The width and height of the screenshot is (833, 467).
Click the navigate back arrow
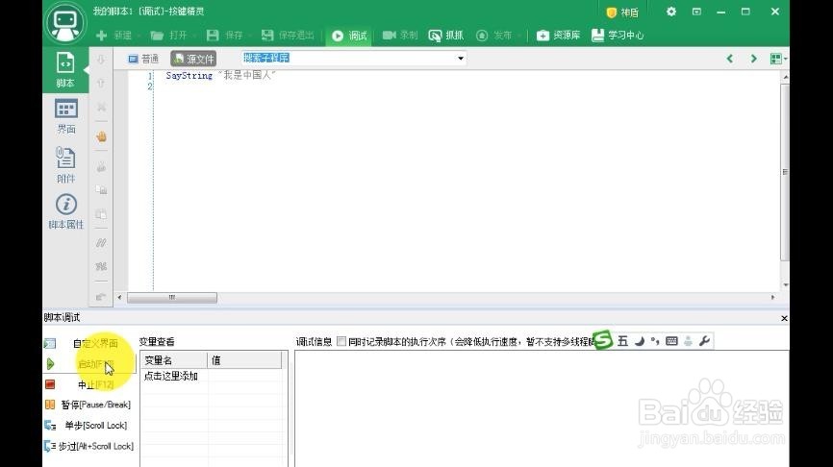[730, 59]
